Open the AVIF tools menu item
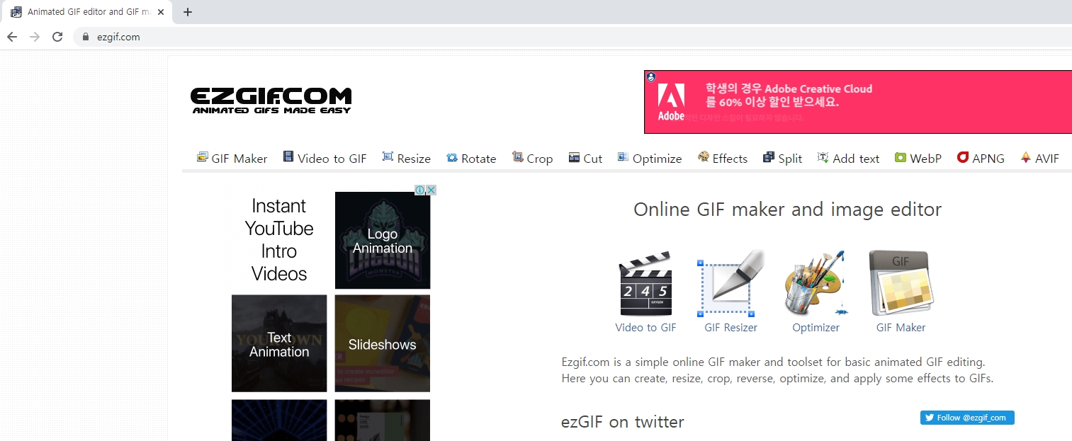 pos(1039,158)
